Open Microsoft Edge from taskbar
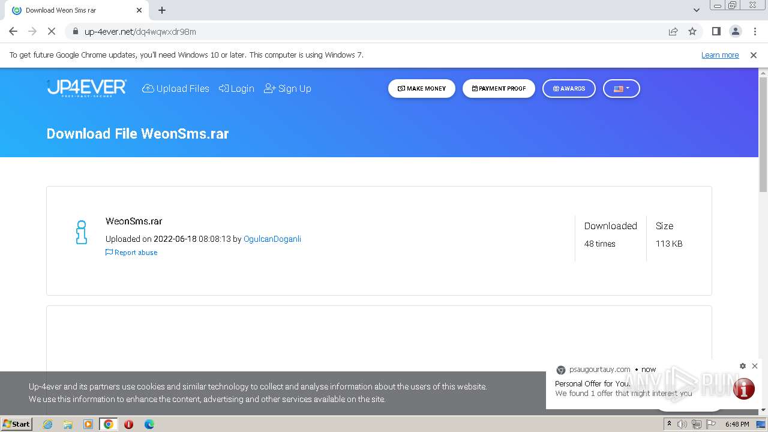 coord(149,424)
